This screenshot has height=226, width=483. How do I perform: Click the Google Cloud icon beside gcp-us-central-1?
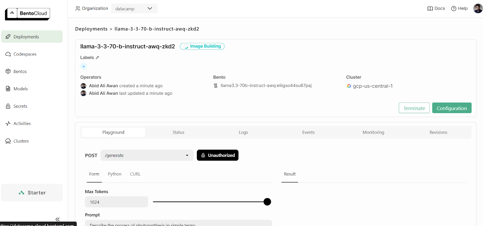coord(349,86)
